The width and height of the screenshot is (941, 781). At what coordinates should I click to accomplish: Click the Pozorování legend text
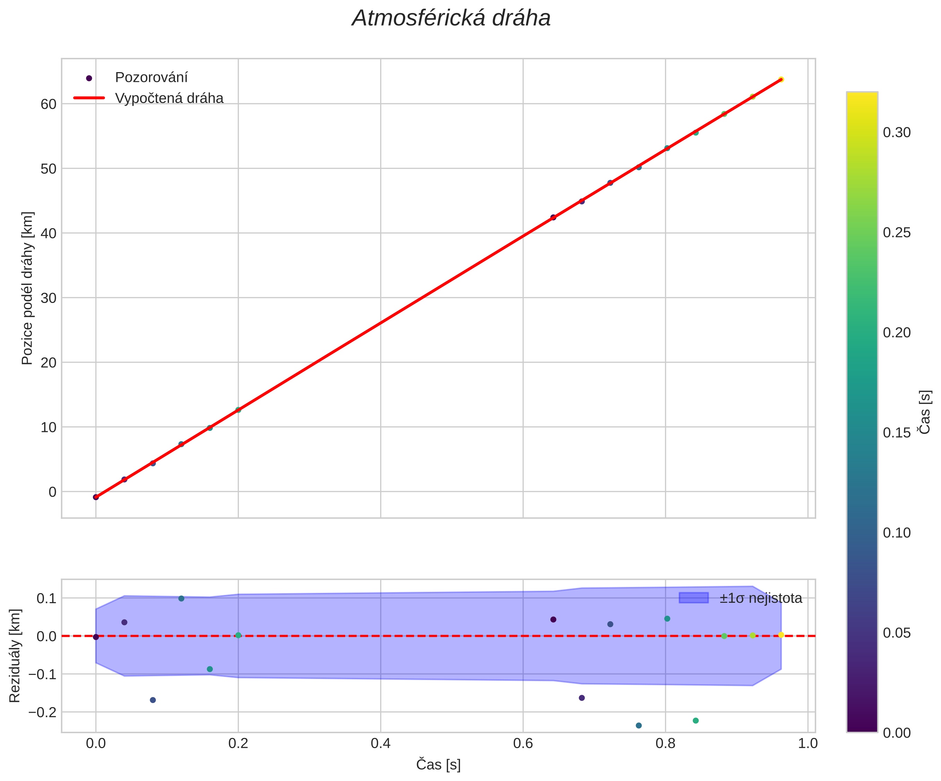(x=151, y=78)
